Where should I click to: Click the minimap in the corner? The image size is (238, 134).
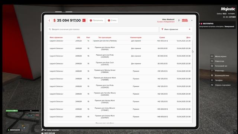click(x=22, y=122)
